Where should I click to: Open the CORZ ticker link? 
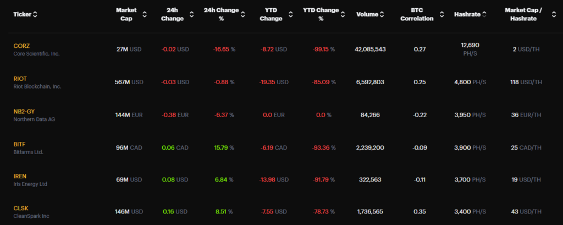(20, 46)
